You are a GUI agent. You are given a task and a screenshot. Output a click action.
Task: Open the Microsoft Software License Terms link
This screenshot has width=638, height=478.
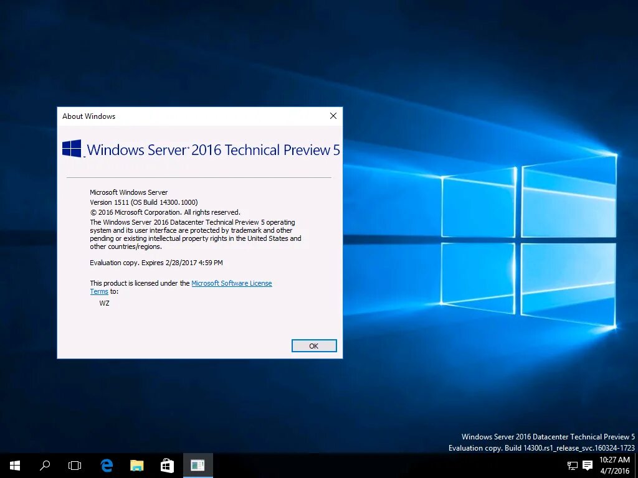pos(232,283)
